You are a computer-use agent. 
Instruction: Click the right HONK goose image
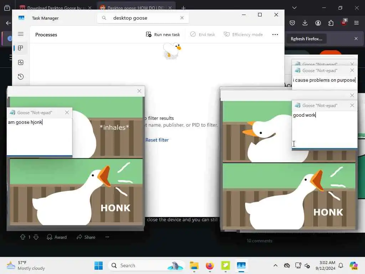(x=289, y=196)
